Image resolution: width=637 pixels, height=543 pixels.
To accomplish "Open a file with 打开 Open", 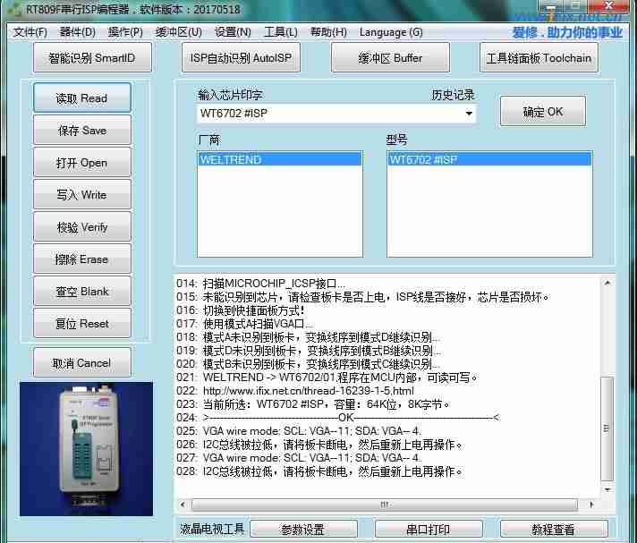I will click(x=81, y=163).
